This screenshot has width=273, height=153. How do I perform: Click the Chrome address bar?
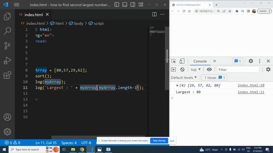(x=206, y=11)
